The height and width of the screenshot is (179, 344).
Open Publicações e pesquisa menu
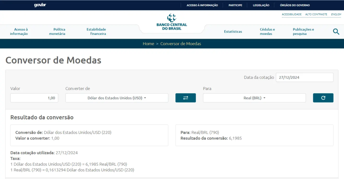point(303,31)
